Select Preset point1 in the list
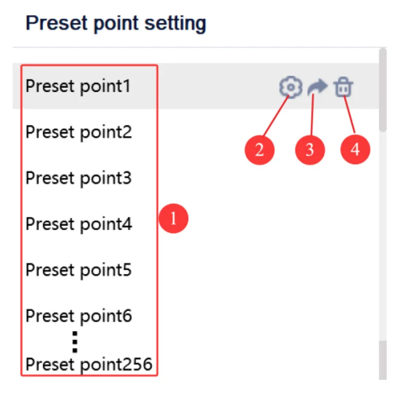The image size is (394, 393). [78, 86]
